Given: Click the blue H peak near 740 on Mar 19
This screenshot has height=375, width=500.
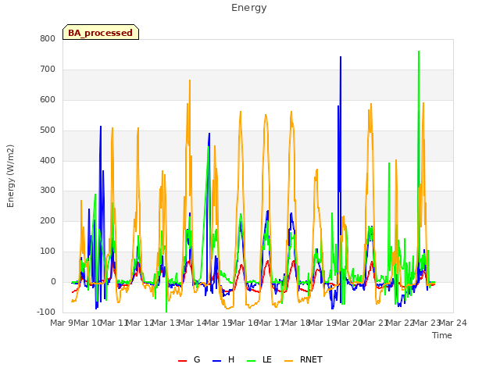Looking at the screenshot, I should (x=341, y=57).
